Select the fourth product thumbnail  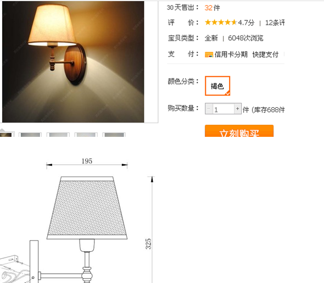pos(86,135)
